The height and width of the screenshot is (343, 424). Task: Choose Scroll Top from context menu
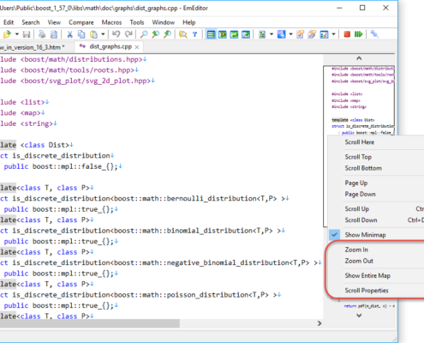coord(358,157)
